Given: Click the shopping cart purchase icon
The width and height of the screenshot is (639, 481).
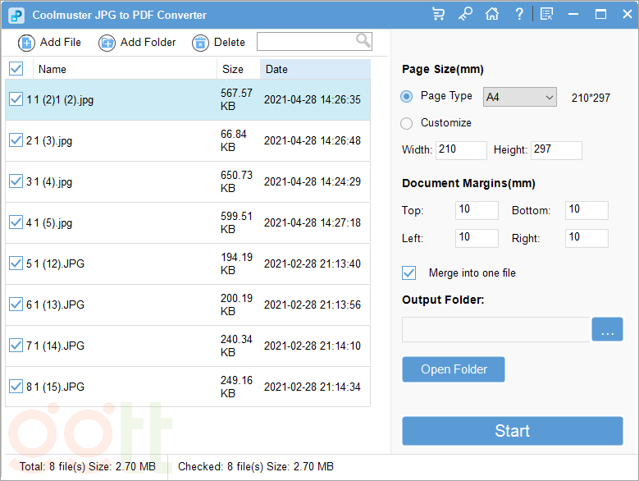Looking at the screenshot, I should tap(438, 15).
